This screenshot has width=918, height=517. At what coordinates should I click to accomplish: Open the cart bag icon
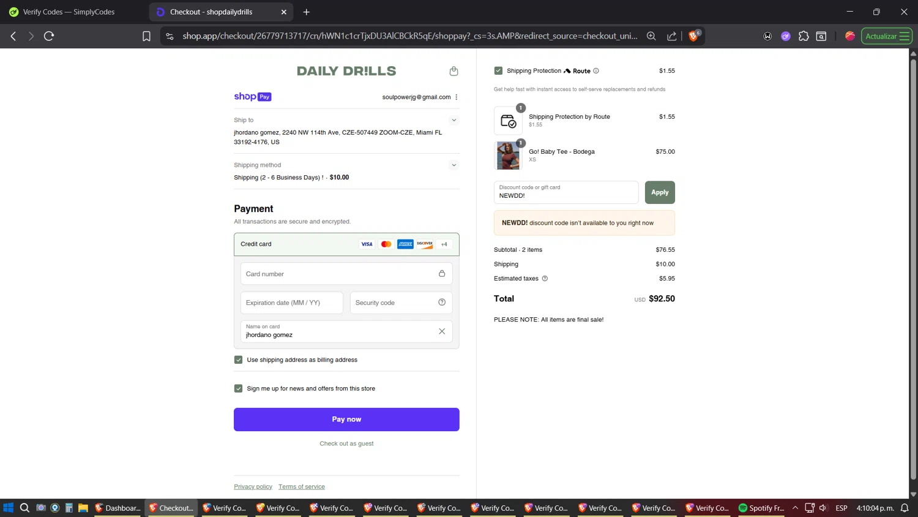tap(453, 71)
